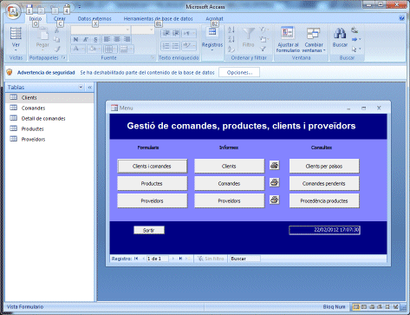410x315 pixels.
Task: Select the Clients table
Action: pos(49,97)
